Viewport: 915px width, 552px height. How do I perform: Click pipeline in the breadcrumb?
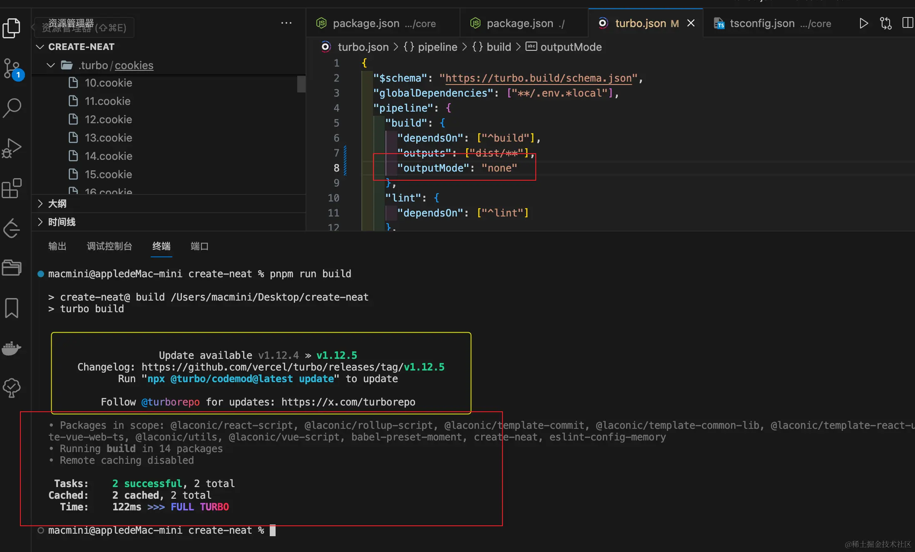[437, 47]
